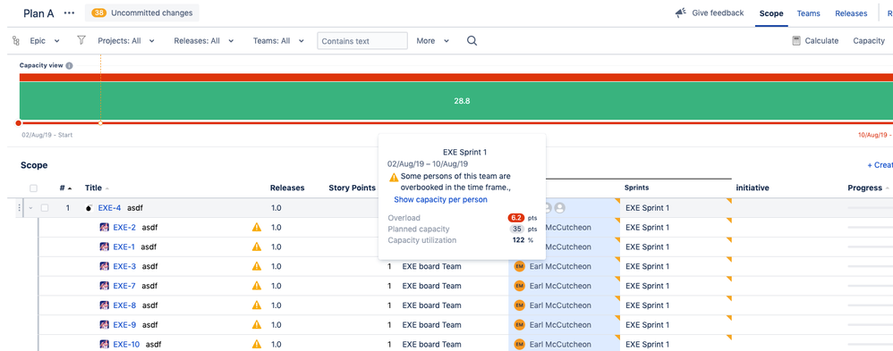Click the red overload capacity bar
The width and height of the screenshot is (893, 351).
pos(455,78)
